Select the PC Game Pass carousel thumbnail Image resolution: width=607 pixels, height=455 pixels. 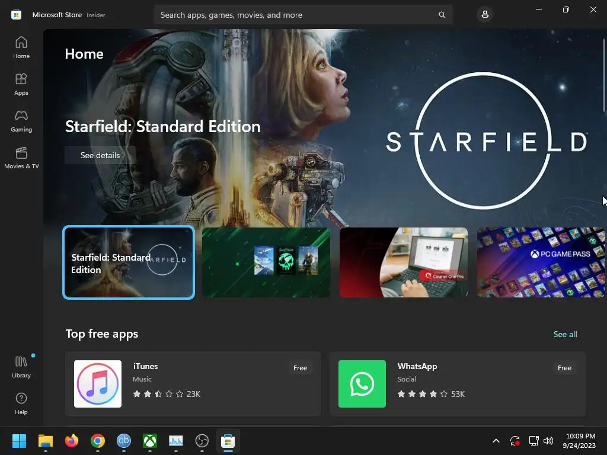[x=541, y=262]
